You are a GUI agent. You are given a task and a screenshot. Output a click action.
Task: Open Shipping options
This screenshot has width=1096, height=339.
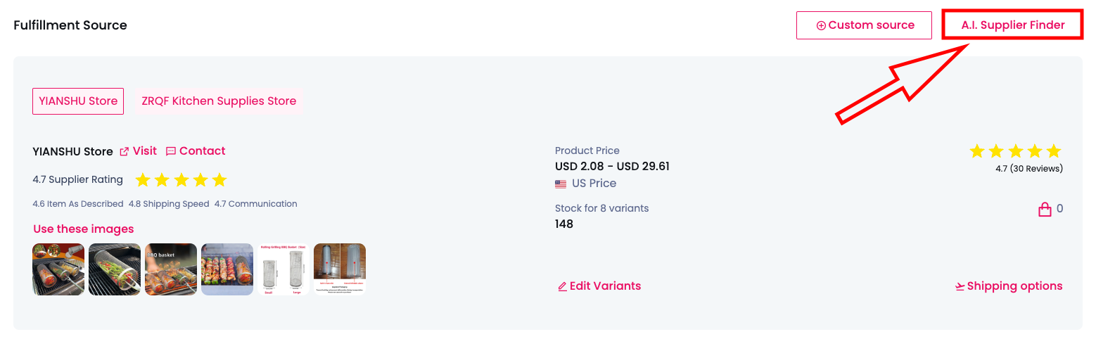[1014, 286]
